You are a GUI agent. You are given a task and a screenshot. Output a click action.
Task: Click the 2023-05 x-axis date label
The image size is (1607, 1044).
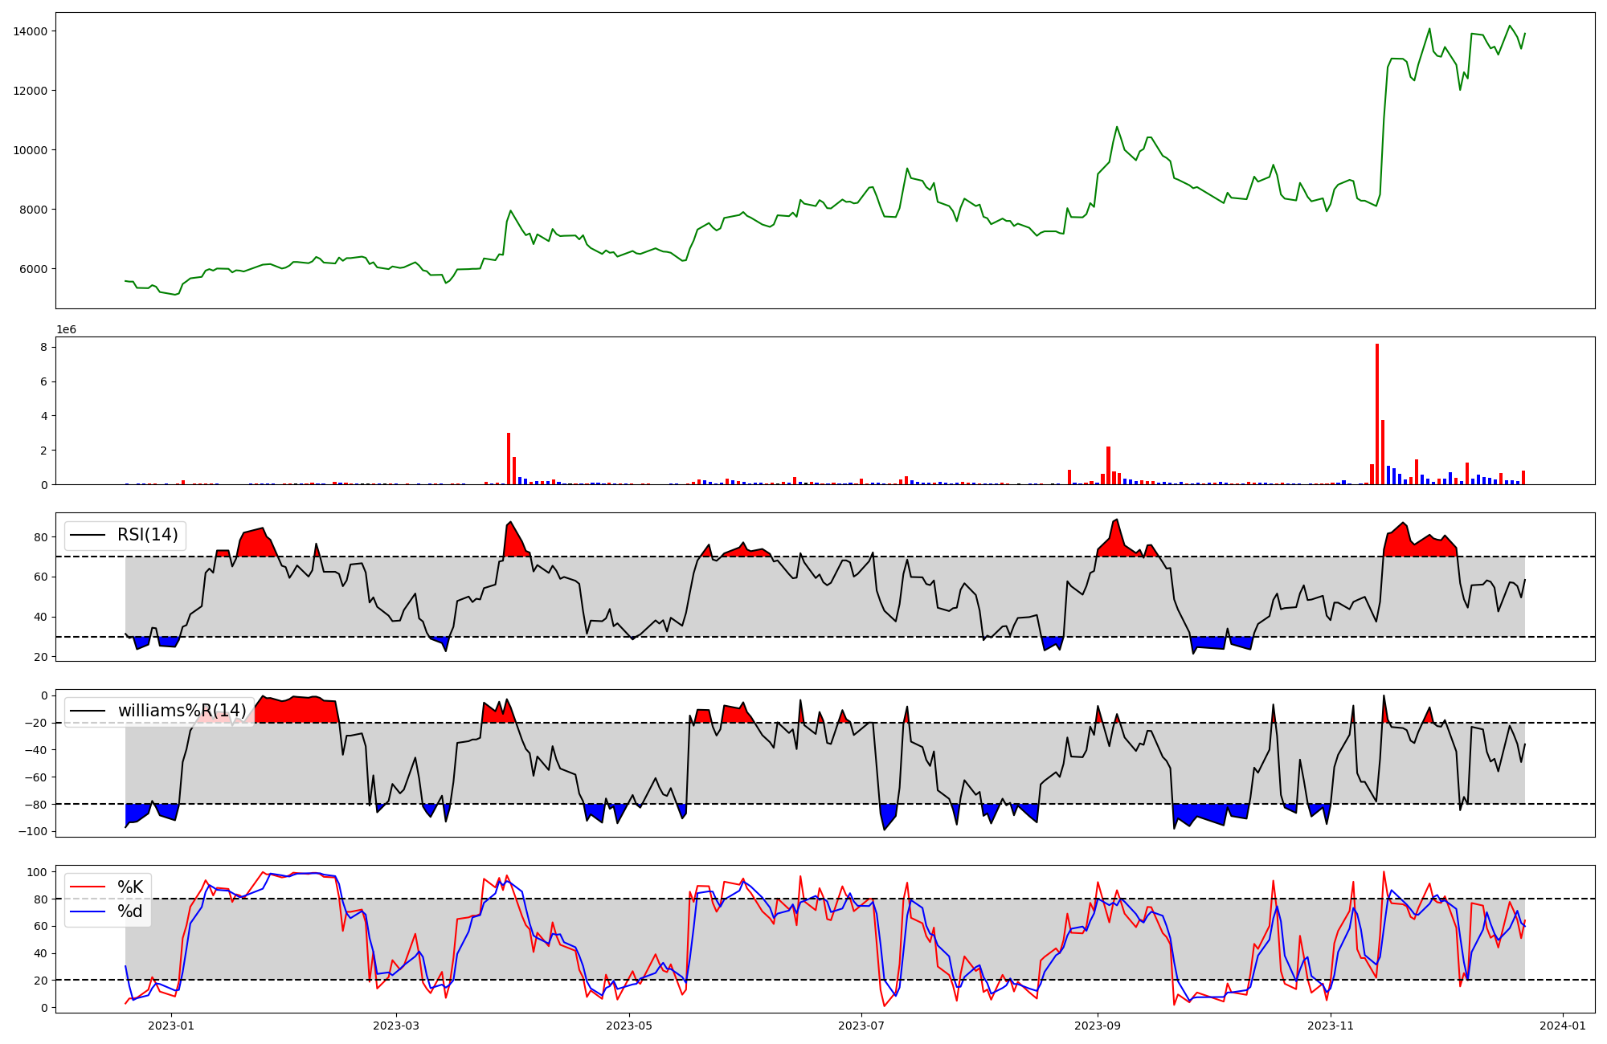[x=629, y=1026]
